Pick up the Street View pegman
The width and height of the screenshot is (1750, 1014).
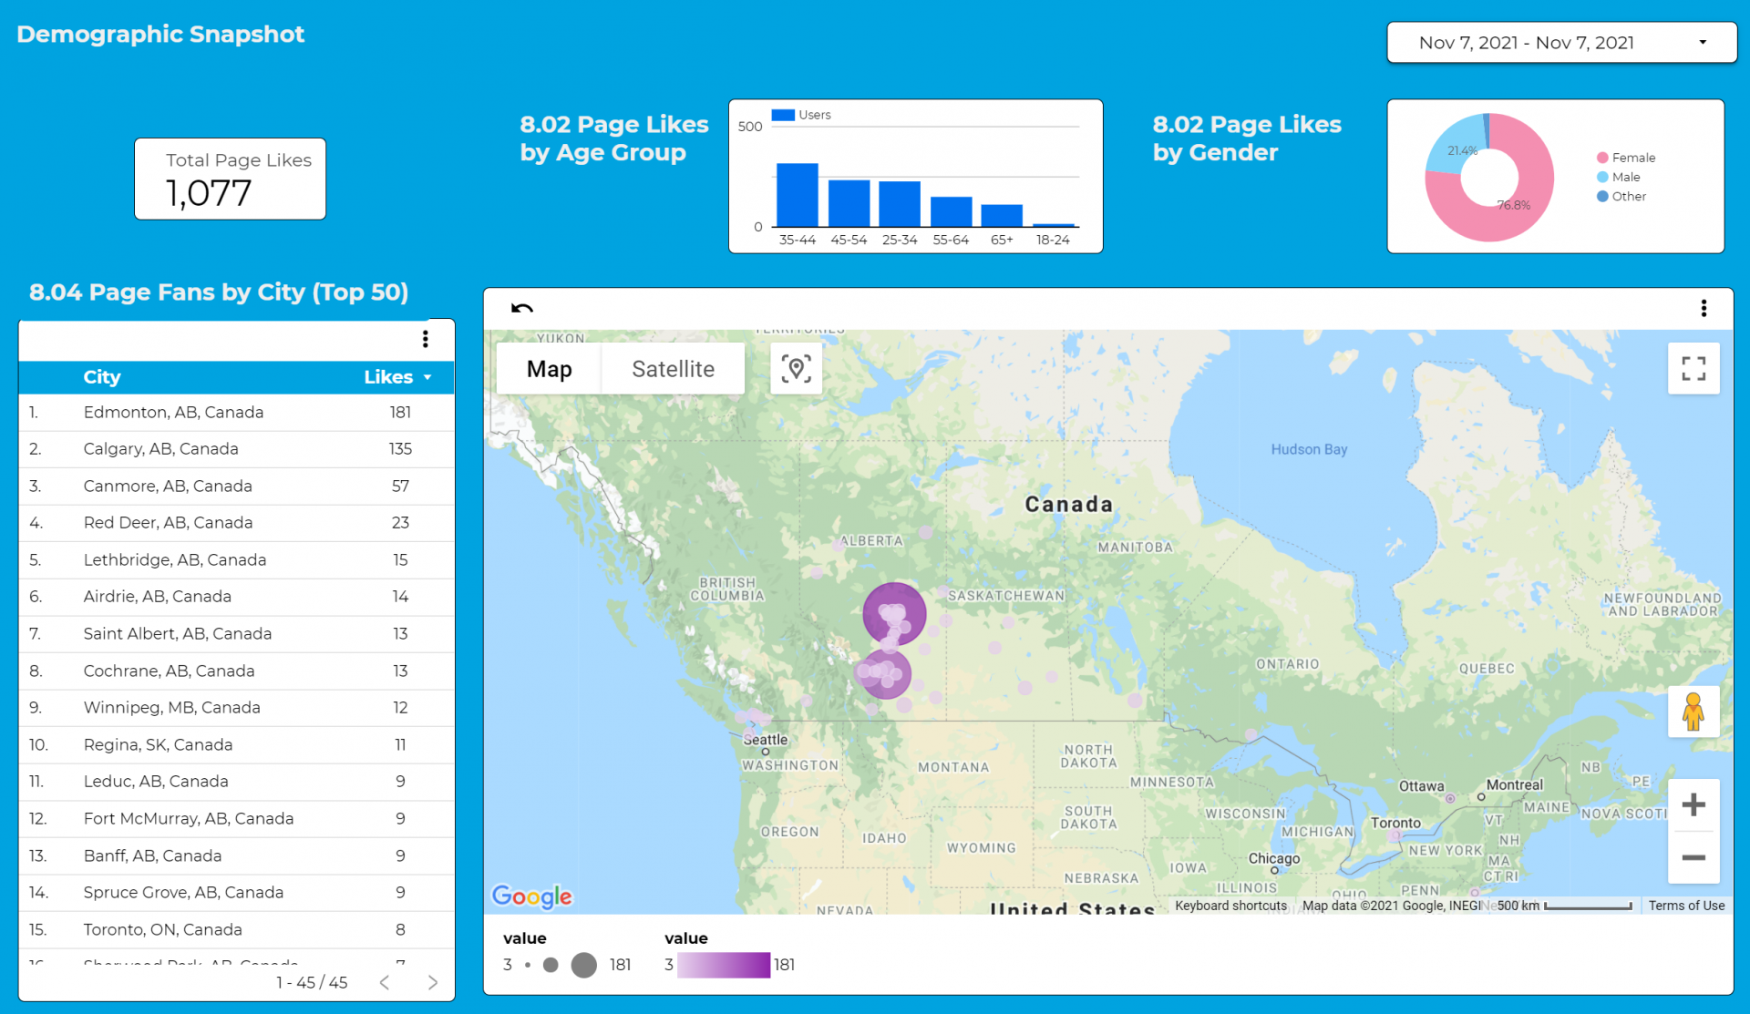coord(1693,712)
